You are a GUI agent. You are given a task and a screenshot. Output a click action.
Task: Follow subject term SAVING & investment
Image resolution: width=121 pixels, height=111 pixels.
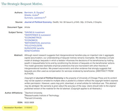pyautogui.click(x=35, y=32)
